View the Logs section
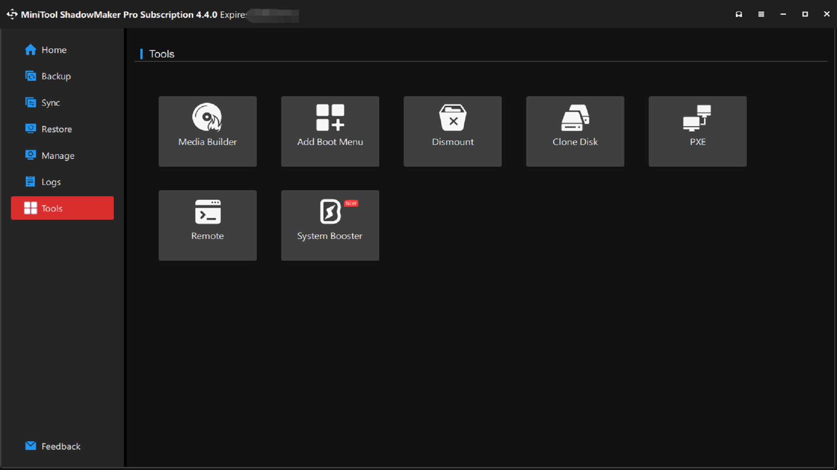The image size is (837, 470). [x=51, y=182]
